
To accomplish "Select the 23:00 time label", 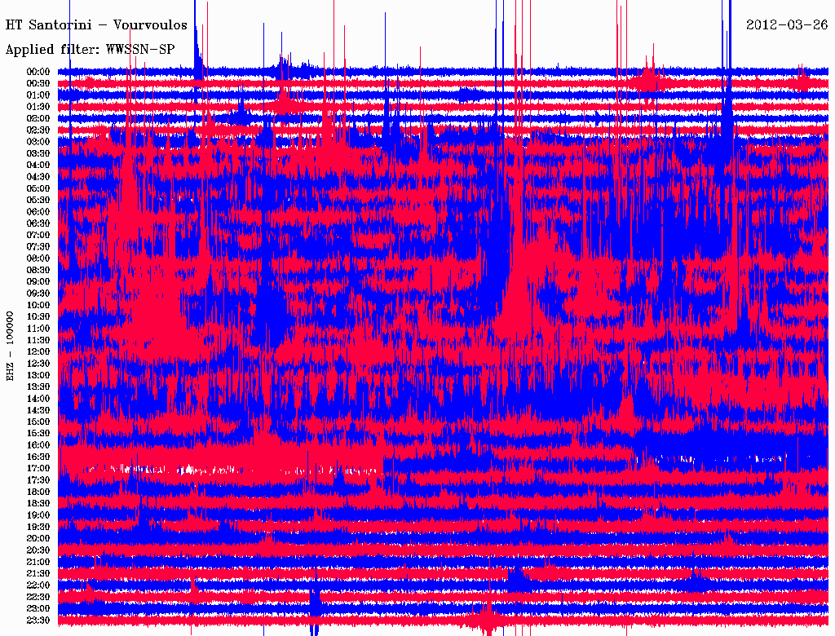I will coord(38,608).
